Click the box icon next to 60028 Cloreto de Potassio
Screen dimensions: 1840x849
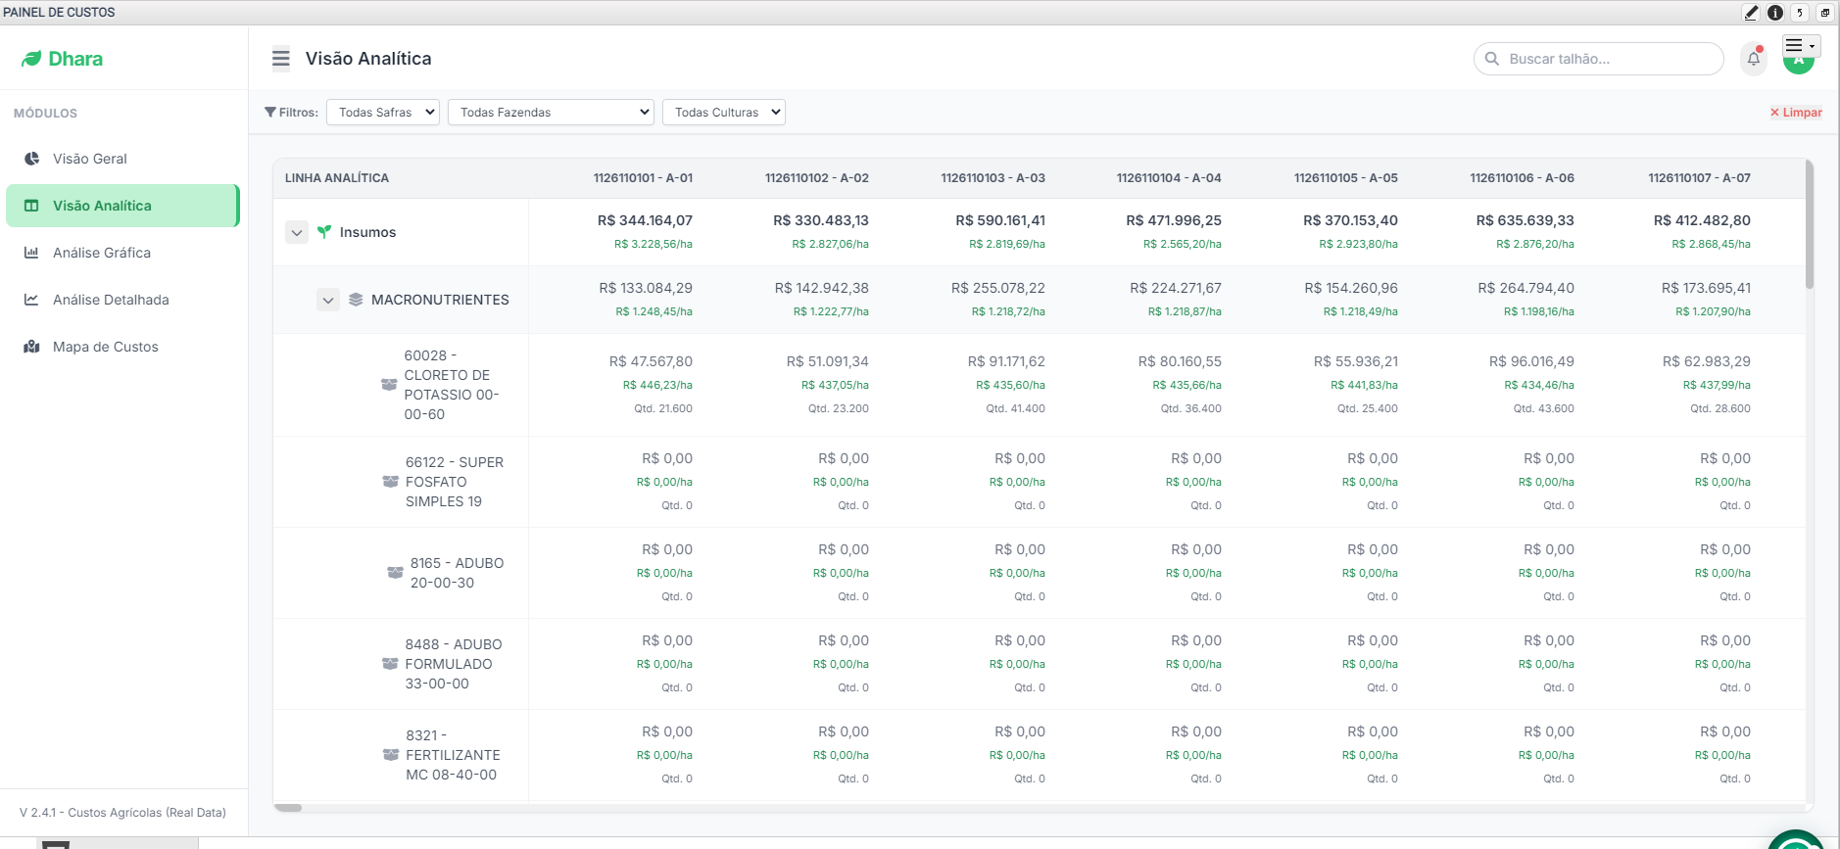pyautogui.click(x=389, y=385)
